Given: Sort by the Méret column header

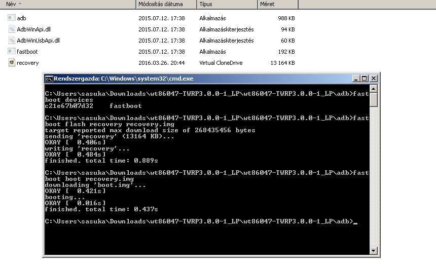Looking at the screenshot, I should tap(278, 4).
